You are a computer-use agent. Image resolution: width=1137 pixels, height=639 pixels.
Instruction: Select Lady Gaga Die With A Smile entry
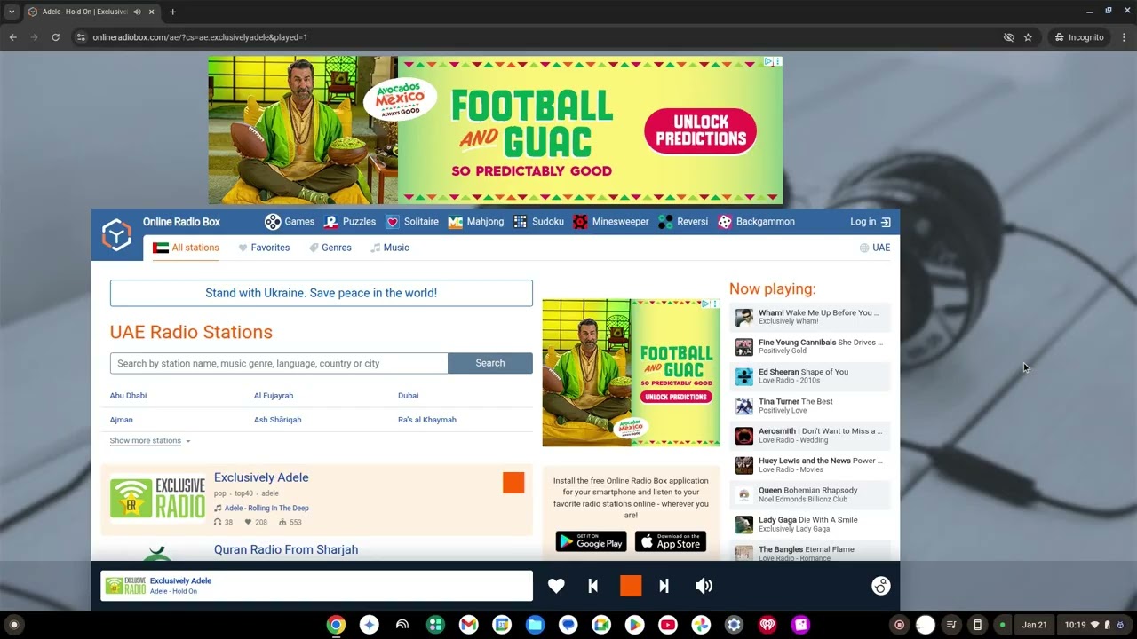click(x=809, y=525)
